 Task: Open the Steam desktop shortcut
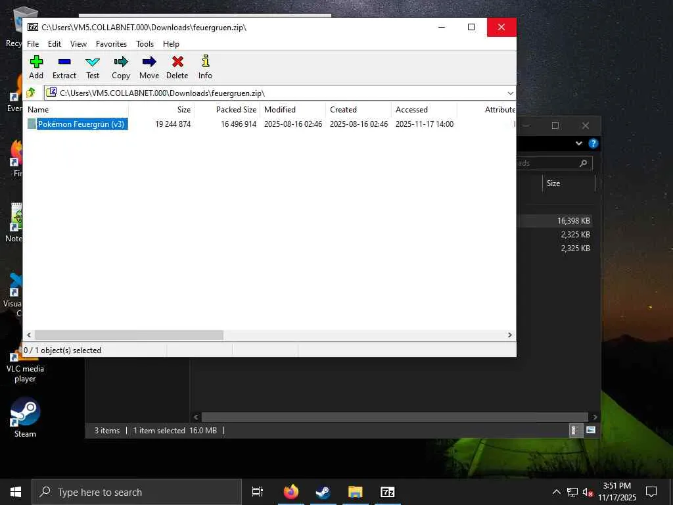25,417
